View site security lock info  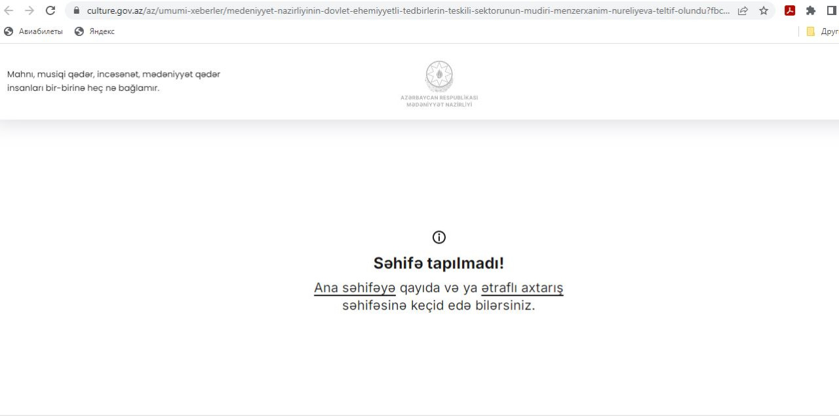click(x=77, y=11)
